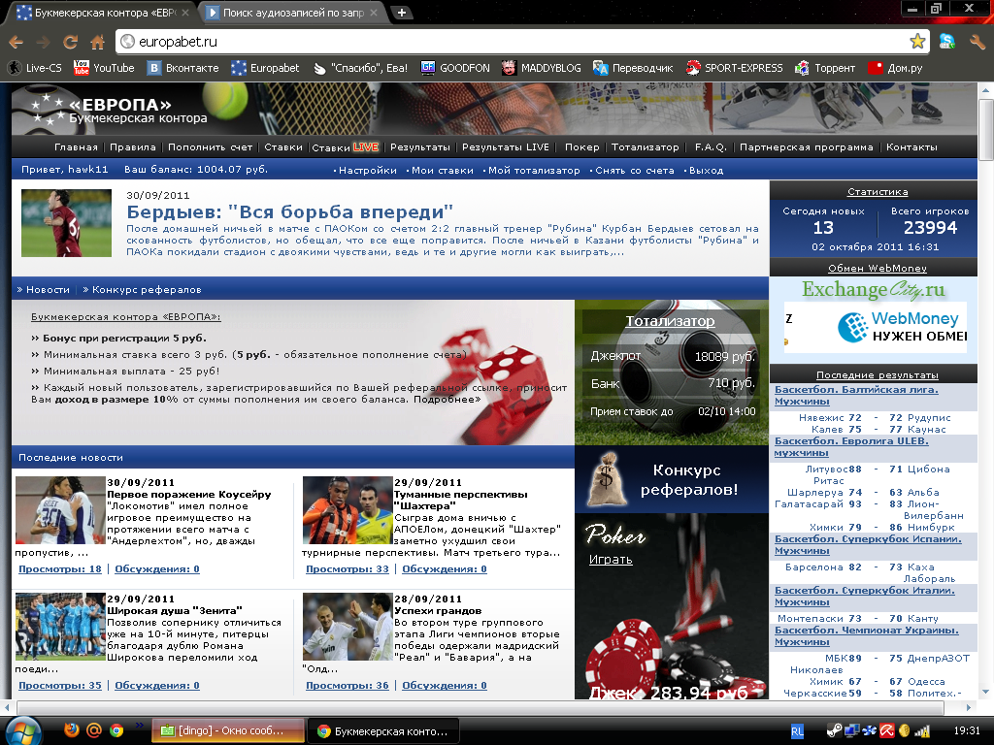The image size is (994, 745).
Task: Click the Бердыев article photo thumbnail
Action: click(67, 223)
